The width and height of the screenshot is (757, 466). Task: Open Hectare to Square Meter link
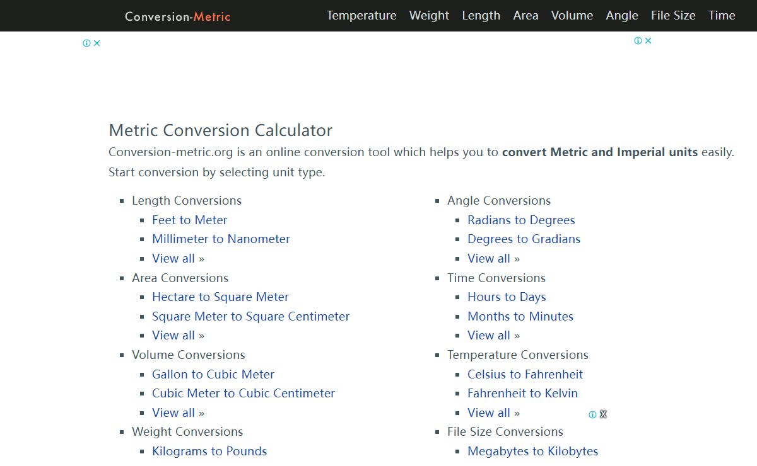coord(220,297)
